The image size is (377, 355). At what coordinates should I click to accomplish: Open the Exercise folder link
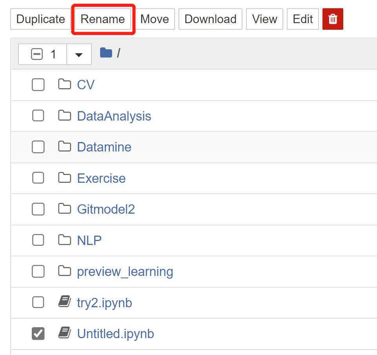tap(101, 178)
